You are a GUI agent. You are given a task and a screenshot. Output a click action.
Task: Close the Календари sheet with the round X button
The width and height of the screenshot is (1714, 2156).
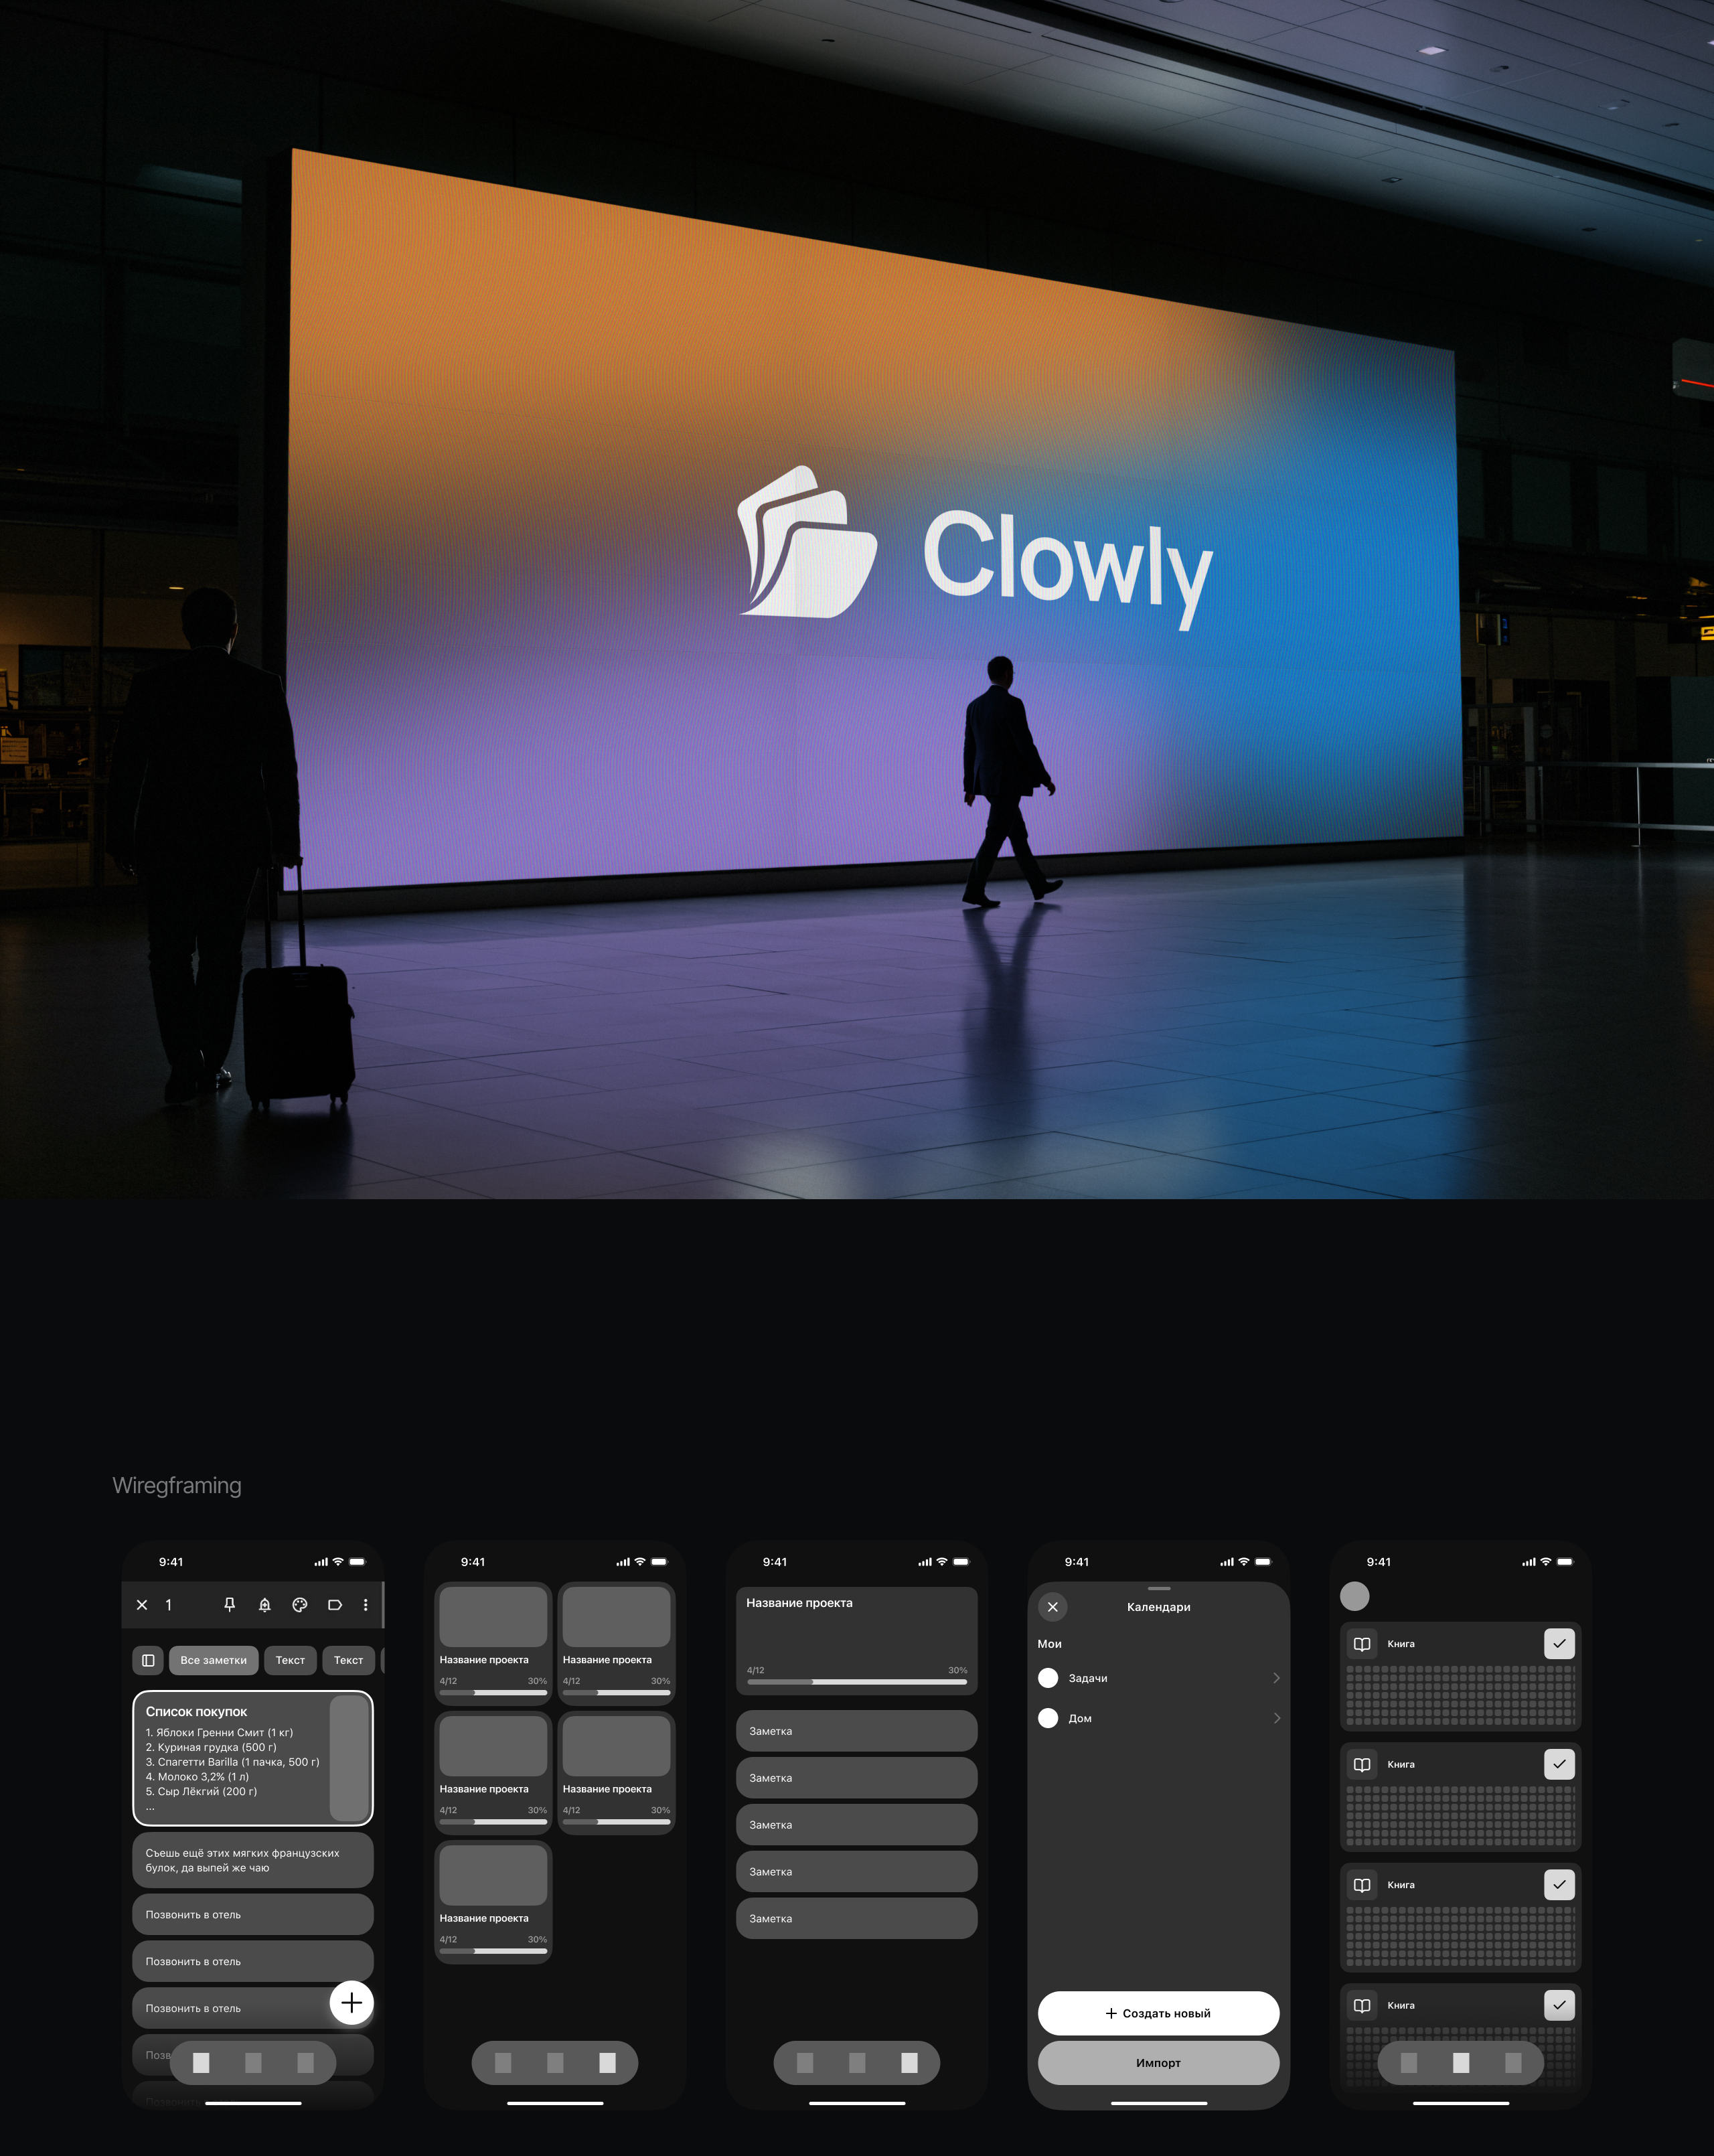point(1053,1607)
